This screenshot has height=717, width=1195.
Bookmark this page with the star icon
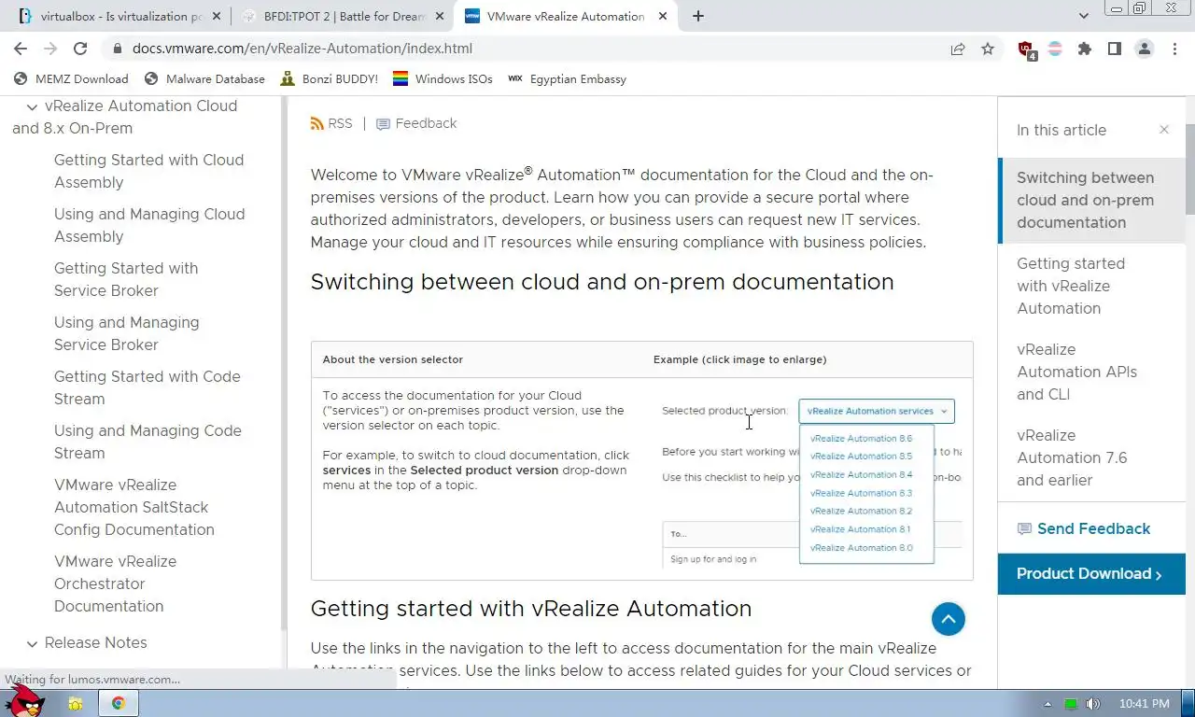(x=988, y=49)
